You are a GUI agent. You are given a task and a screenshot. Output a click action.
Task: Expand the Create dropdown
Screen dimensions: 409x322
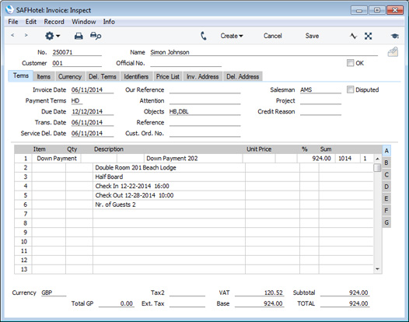click(232, 36)
